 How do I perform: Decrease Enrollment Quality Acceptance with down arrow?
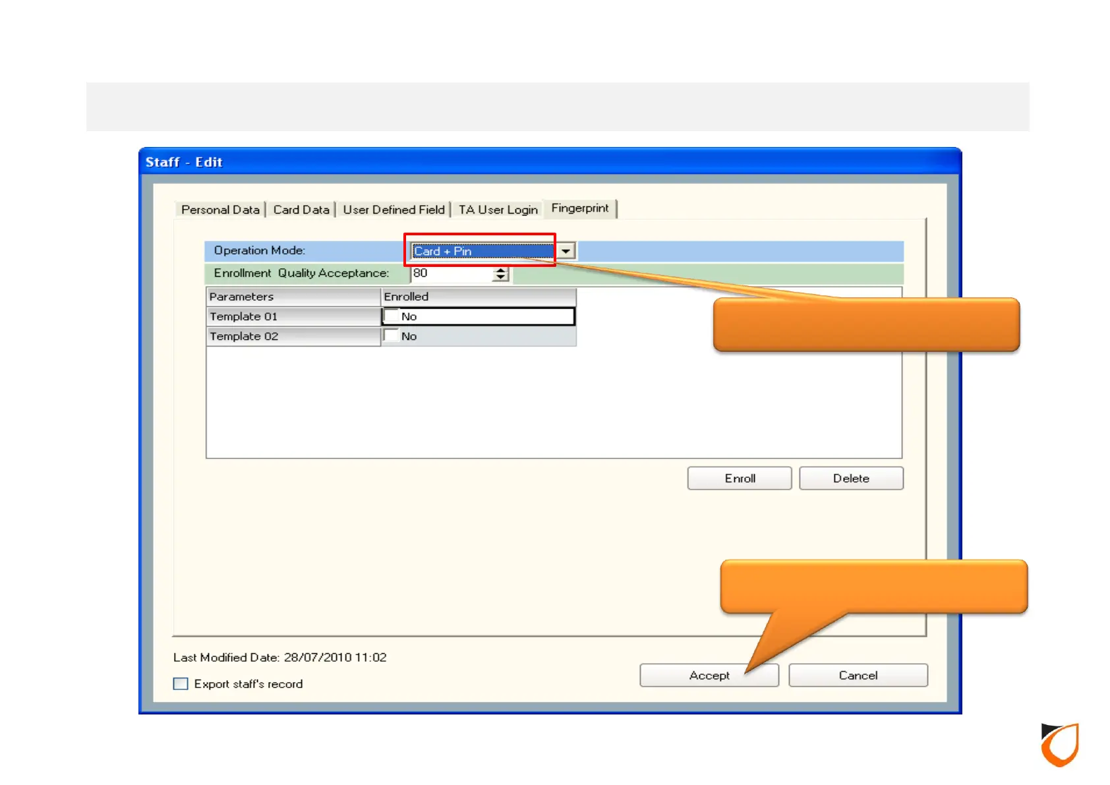pos(501,277)
